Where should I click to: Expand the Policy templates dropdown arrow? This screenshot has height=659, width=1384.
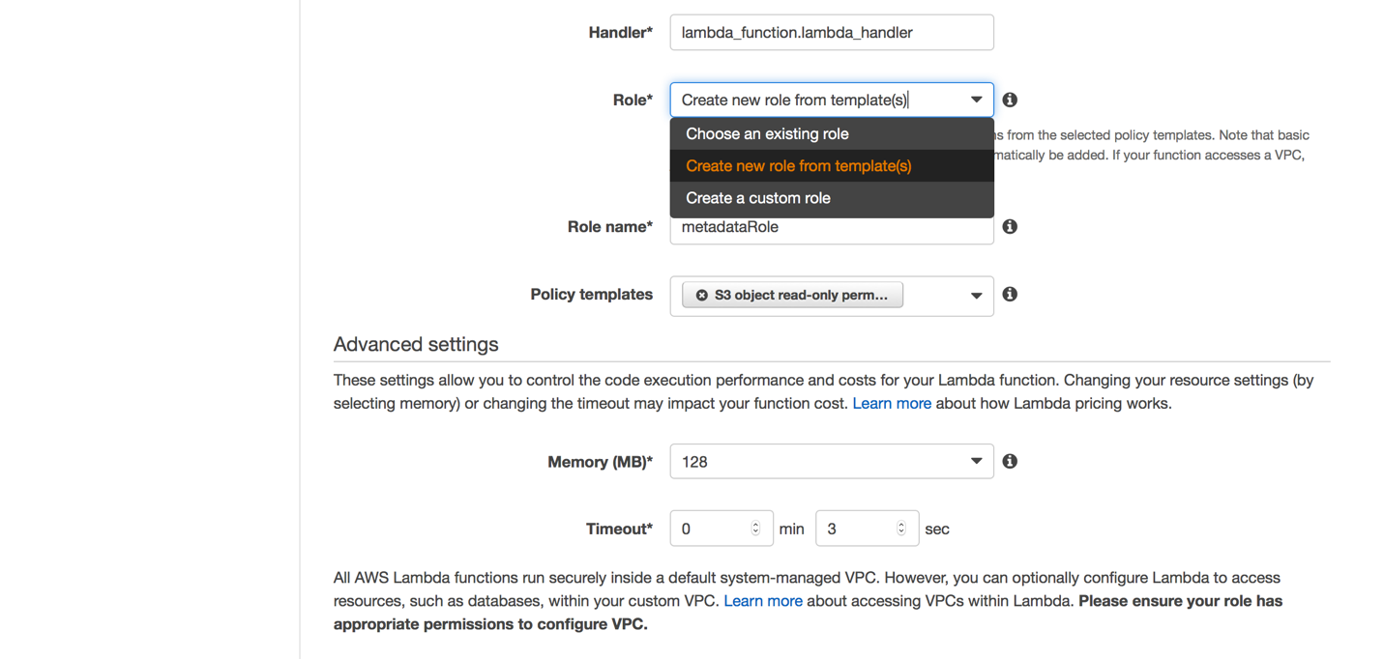tap(976, 296)
